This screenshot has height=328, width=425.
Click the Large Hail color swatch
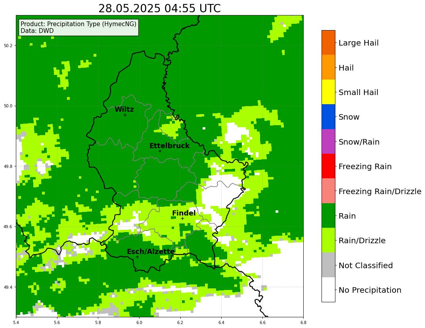328,42
